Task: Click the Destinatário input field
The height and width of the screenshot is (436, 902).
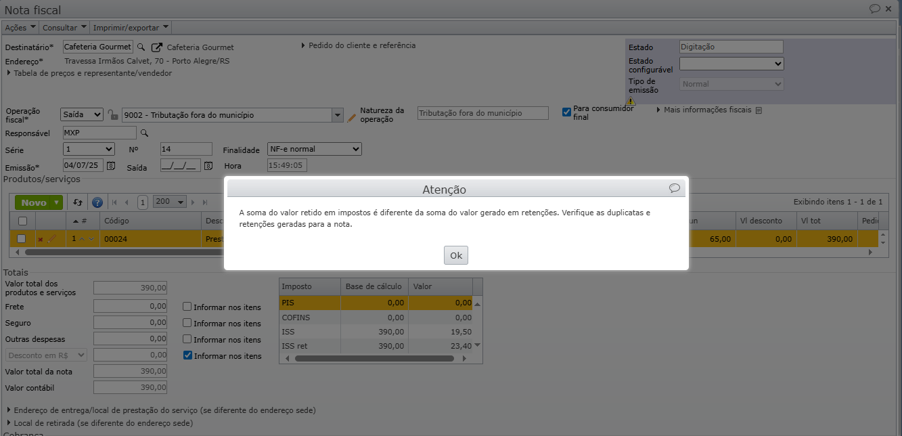Action: (x=98, y=47)
